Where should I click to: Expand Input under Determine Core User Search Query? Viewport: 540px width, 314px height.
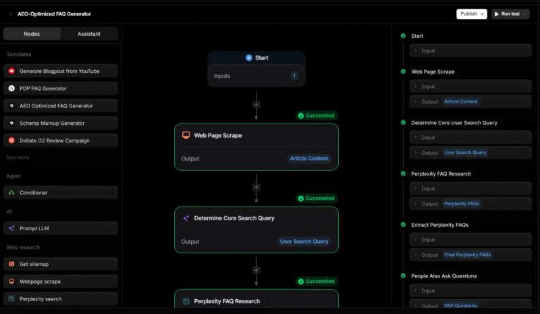tap(470, 138)
